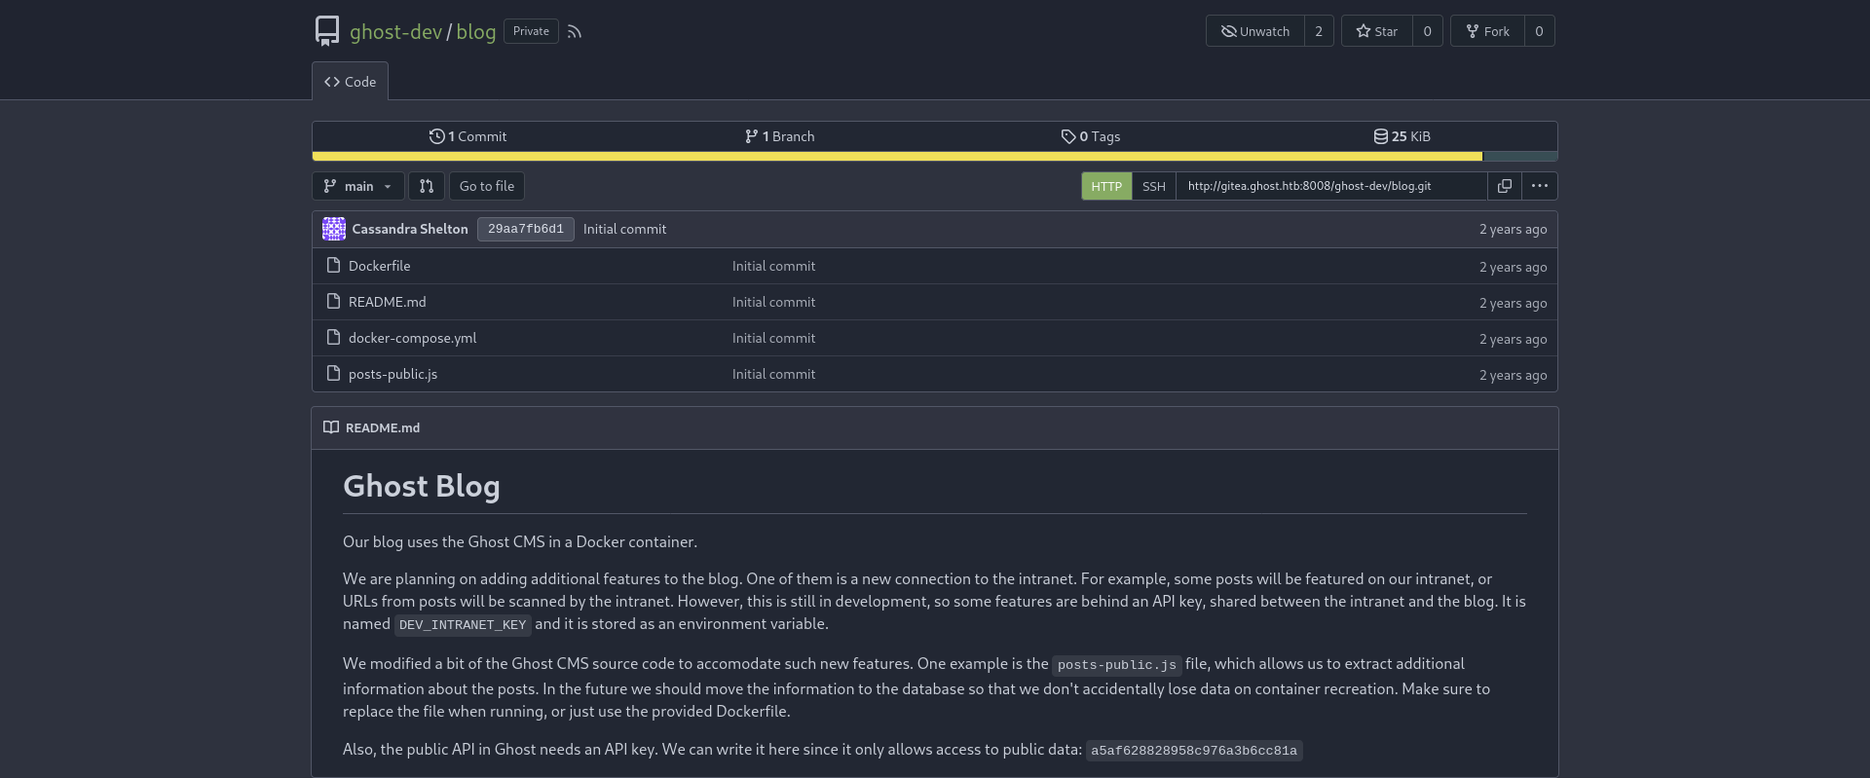This screenshot has height=778, width=1870.
Task: Open commit 29aa7fb6d1
Action: click(x=526, y=229)
